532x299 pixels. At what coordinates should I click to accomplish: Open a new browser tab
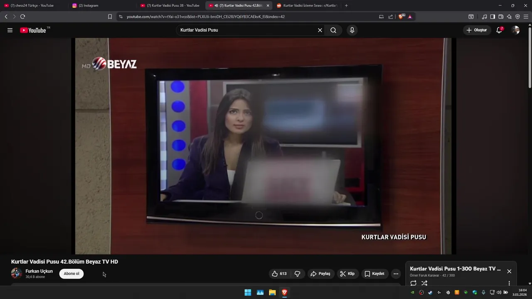coord(346,5)
